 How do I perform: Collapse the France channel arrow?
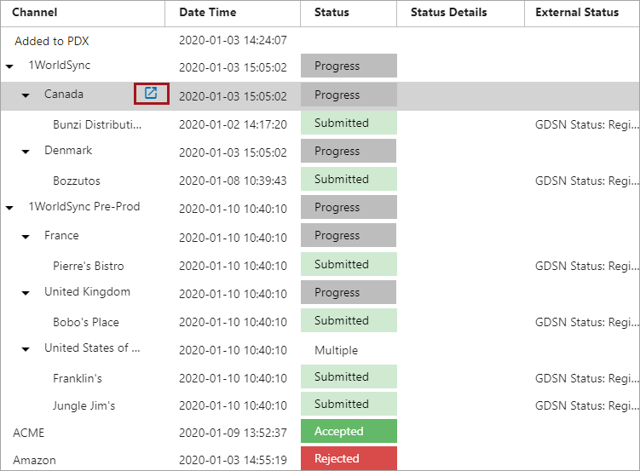(x=26, y=236)
